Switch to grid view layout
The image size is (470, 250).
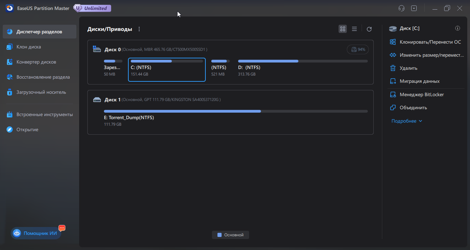point(342,29)
